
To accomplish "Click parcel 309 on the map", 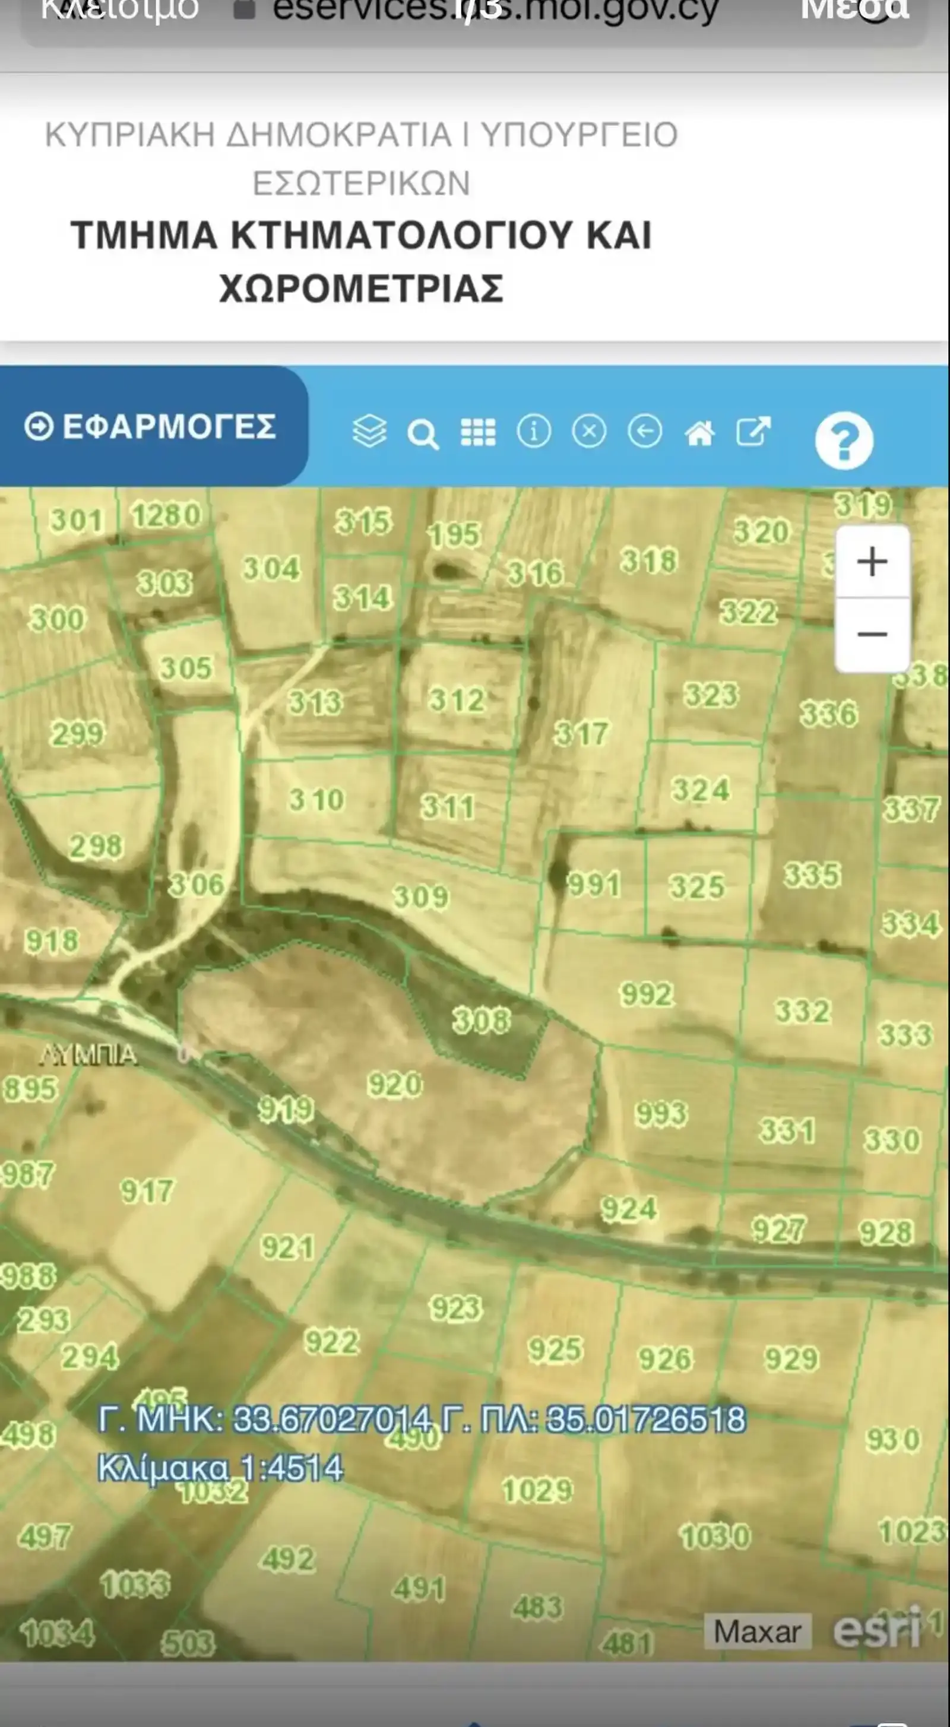I will [x=420, y=896].
